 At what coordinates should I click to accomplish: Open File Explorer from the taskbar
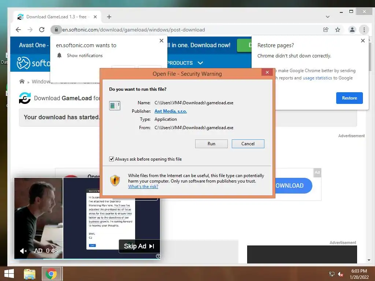click(x=30, y=274)
